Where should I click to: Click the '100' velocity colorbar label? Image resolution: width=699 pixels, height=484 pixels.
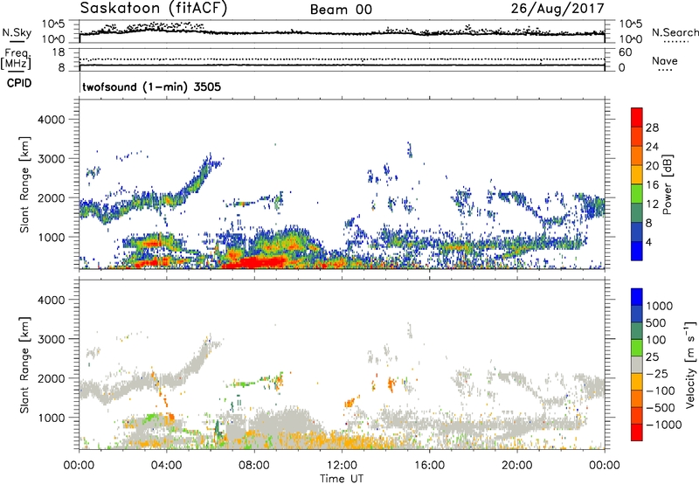(x=656, y=340)
